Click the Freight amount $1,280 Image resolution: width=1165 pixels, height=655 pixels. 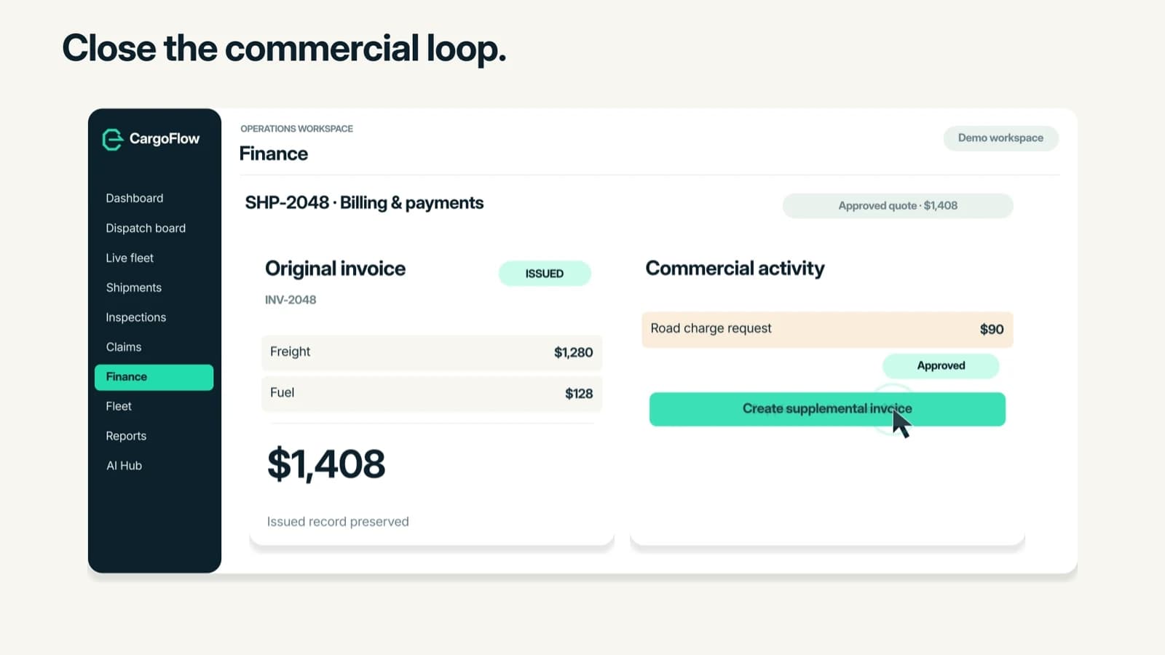tap(574, 352)
